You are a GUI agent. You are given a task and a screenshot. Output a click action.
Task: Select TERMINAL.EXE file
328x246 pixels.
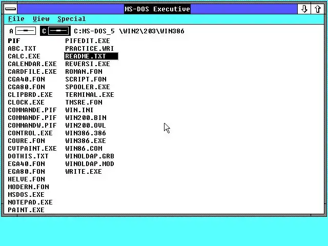click(90, 94)
